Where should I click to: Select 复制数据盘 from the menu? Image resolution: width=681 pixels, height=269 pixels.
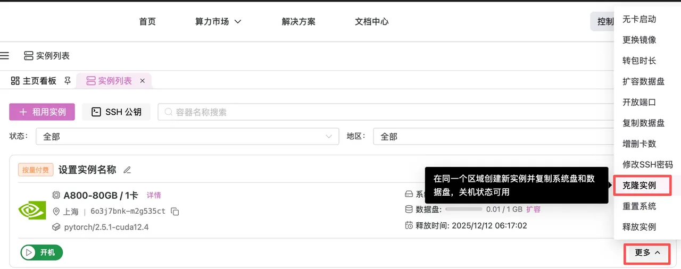coord(644,123)
